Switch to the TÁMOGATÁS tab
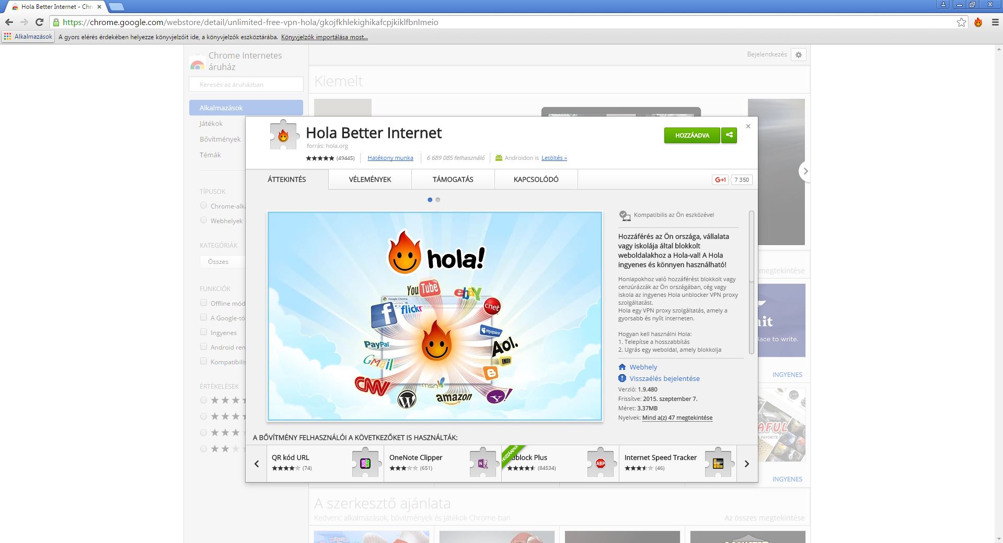Viewport: 1003px width, 543px height. [453, 179]
